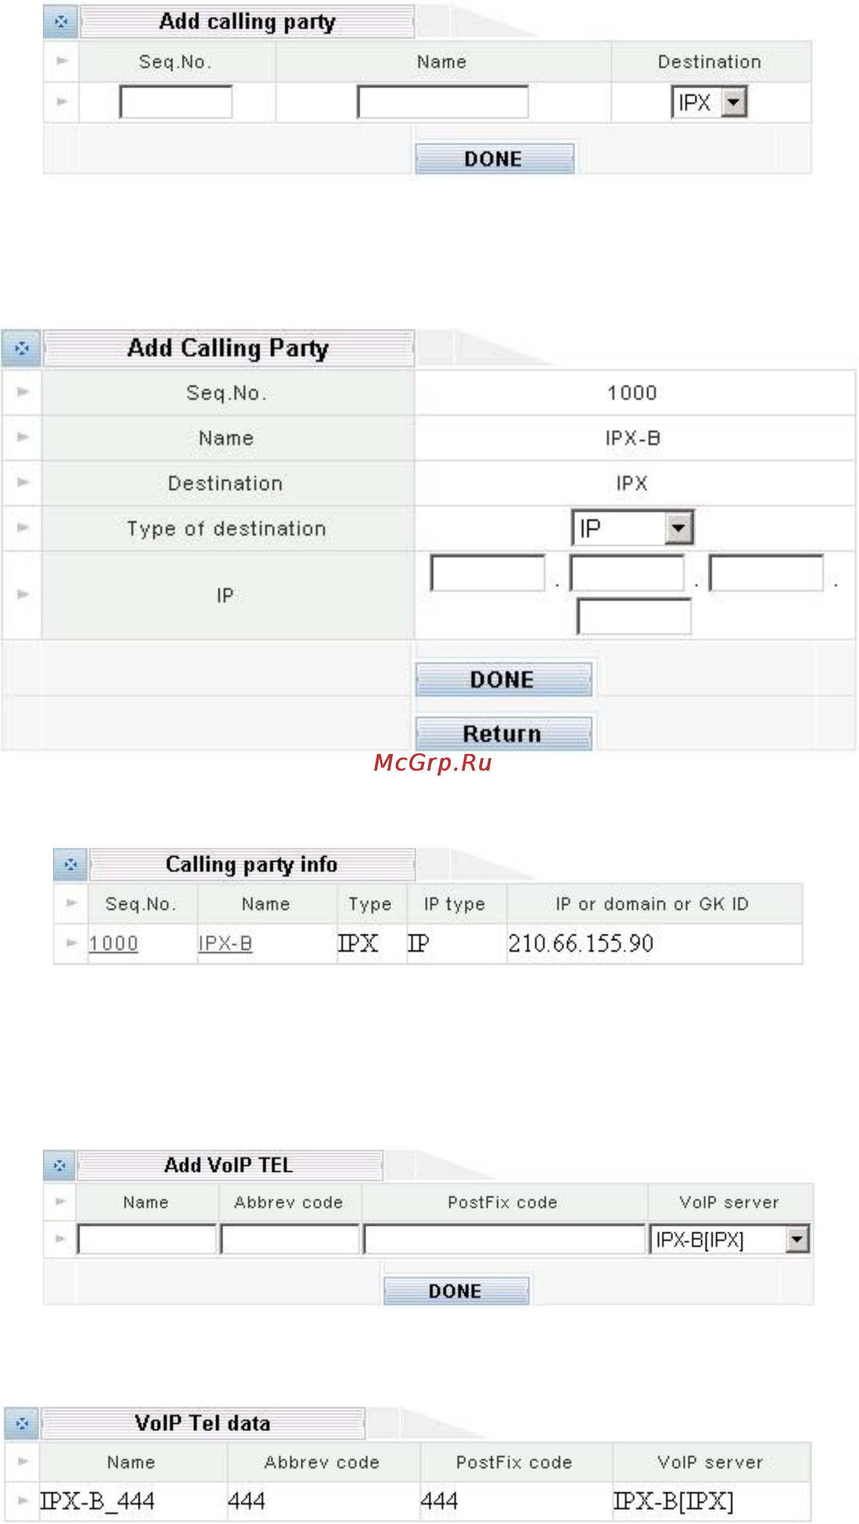Viewport: 859px width, 1524px height.
Task: Focus the Seq.No. input field
Action: [176, 102]
